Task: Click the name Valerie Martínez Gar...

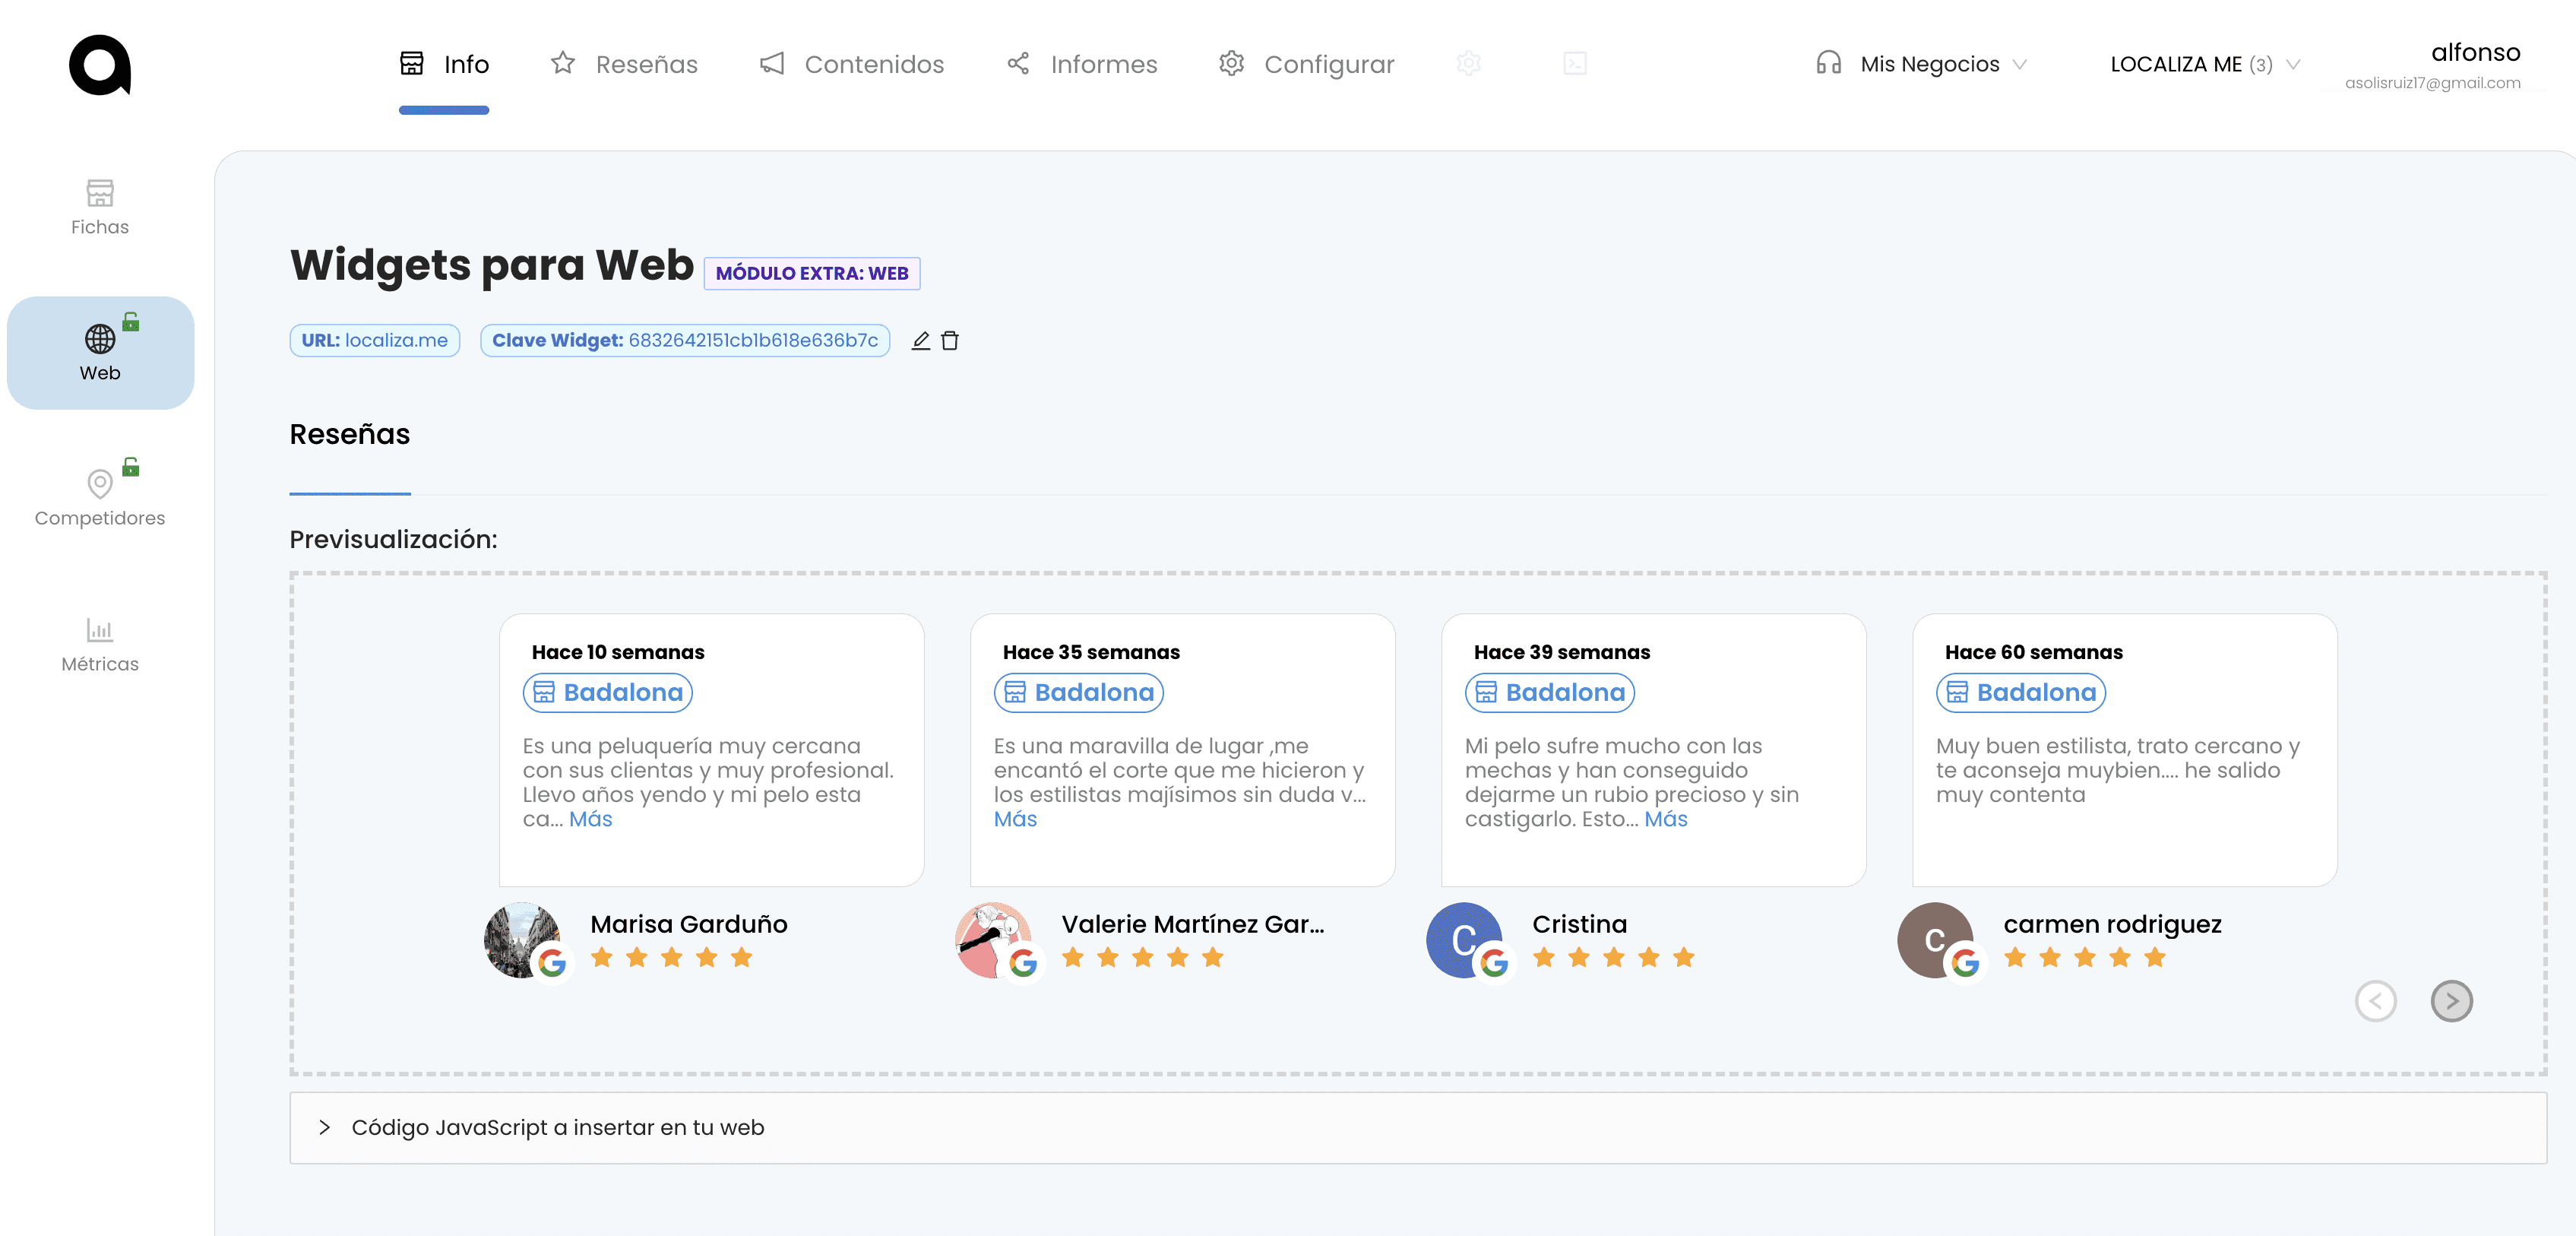Action: [x=1193, y=924]
